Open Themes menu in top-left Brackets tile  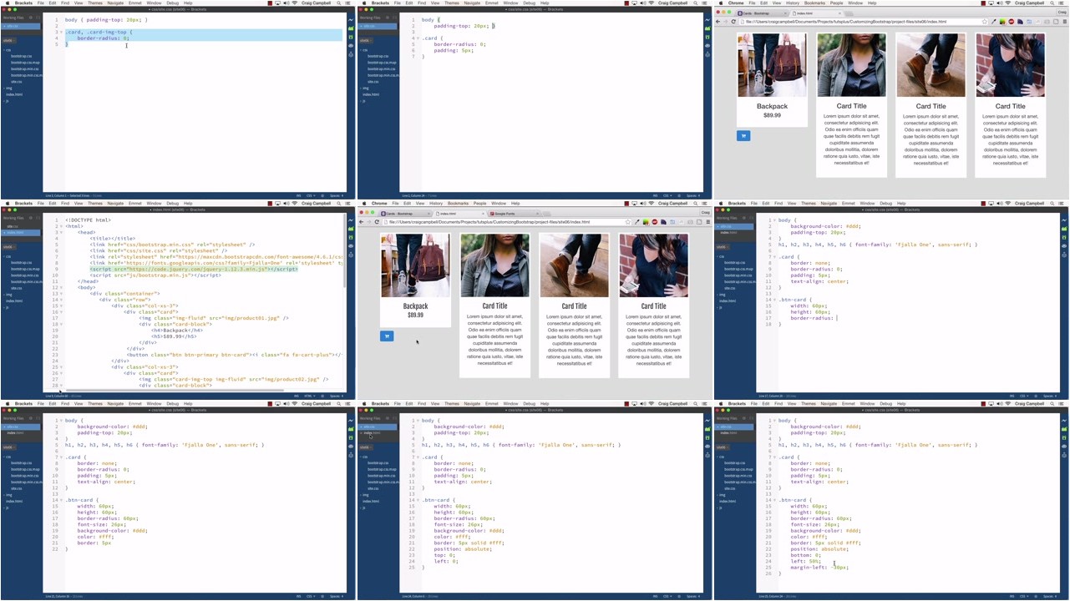click(95, 3)
